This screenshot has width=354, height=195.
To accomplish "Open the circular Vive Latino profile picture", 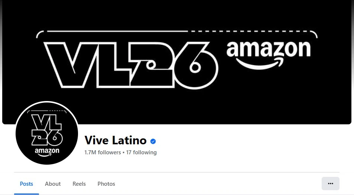I will pos(47,133).
